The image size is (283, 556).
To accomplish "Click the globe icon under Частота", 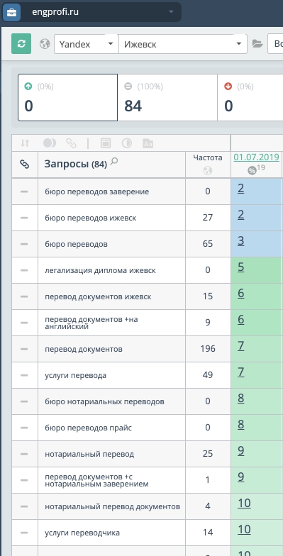I will [208, 171].
